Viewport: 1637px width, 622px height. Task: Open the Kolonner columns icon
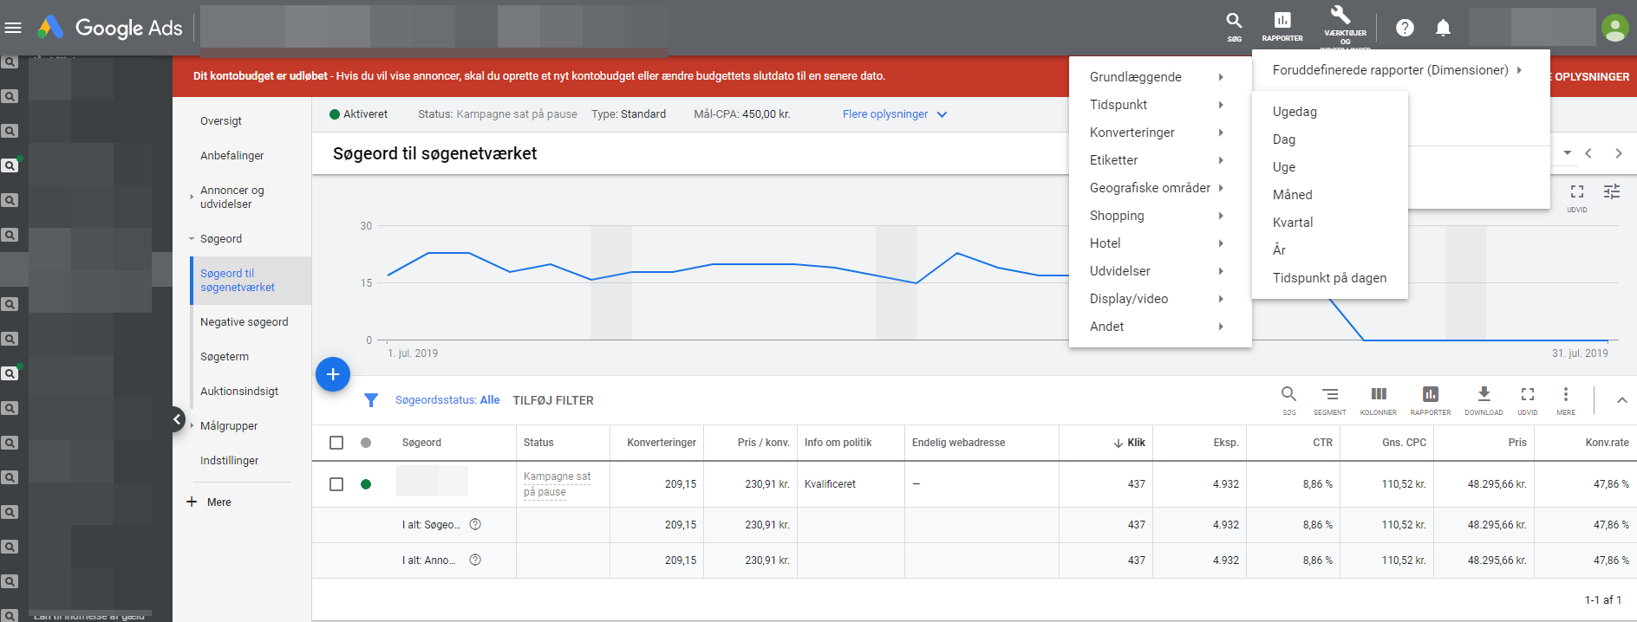click(1379, 400)
